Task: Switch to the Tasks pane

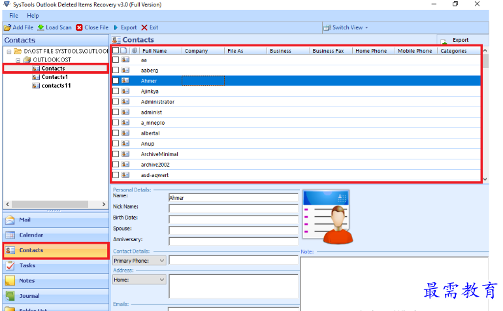Action: click(56, 265)
